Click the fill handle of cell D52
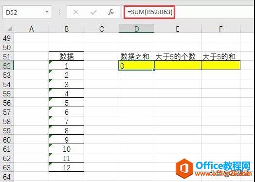Screen dimensions: 255x182 pos(154,70)
